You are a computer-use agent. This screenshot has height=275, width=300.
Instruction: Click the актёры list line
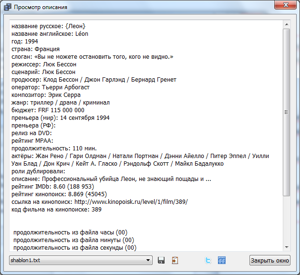coord(140,156)
